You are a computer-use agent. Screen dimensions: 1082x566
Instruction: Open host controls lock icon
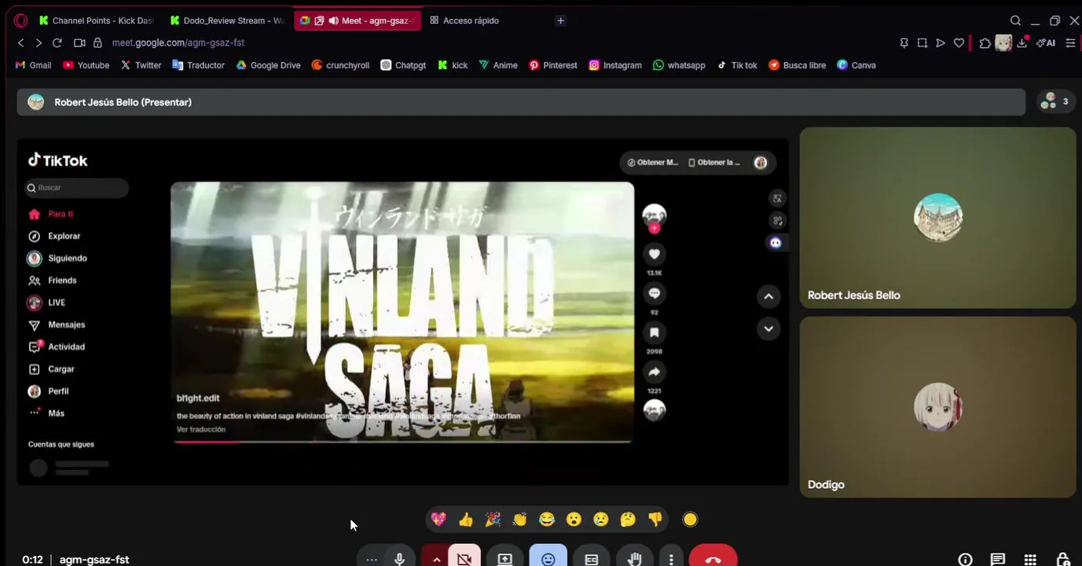1062,559
